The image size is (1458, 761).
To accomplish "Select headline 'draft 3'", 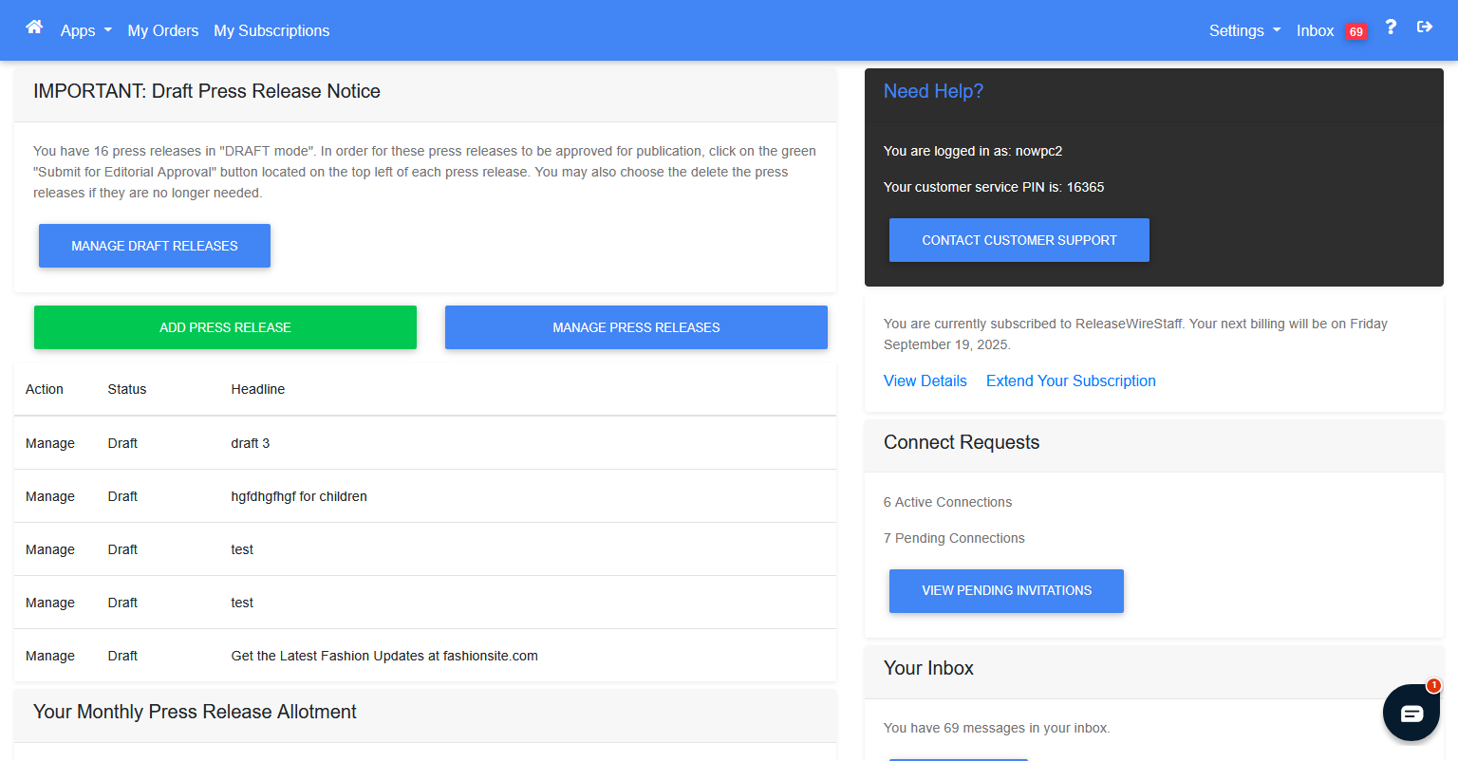I will tap(251, 443).
